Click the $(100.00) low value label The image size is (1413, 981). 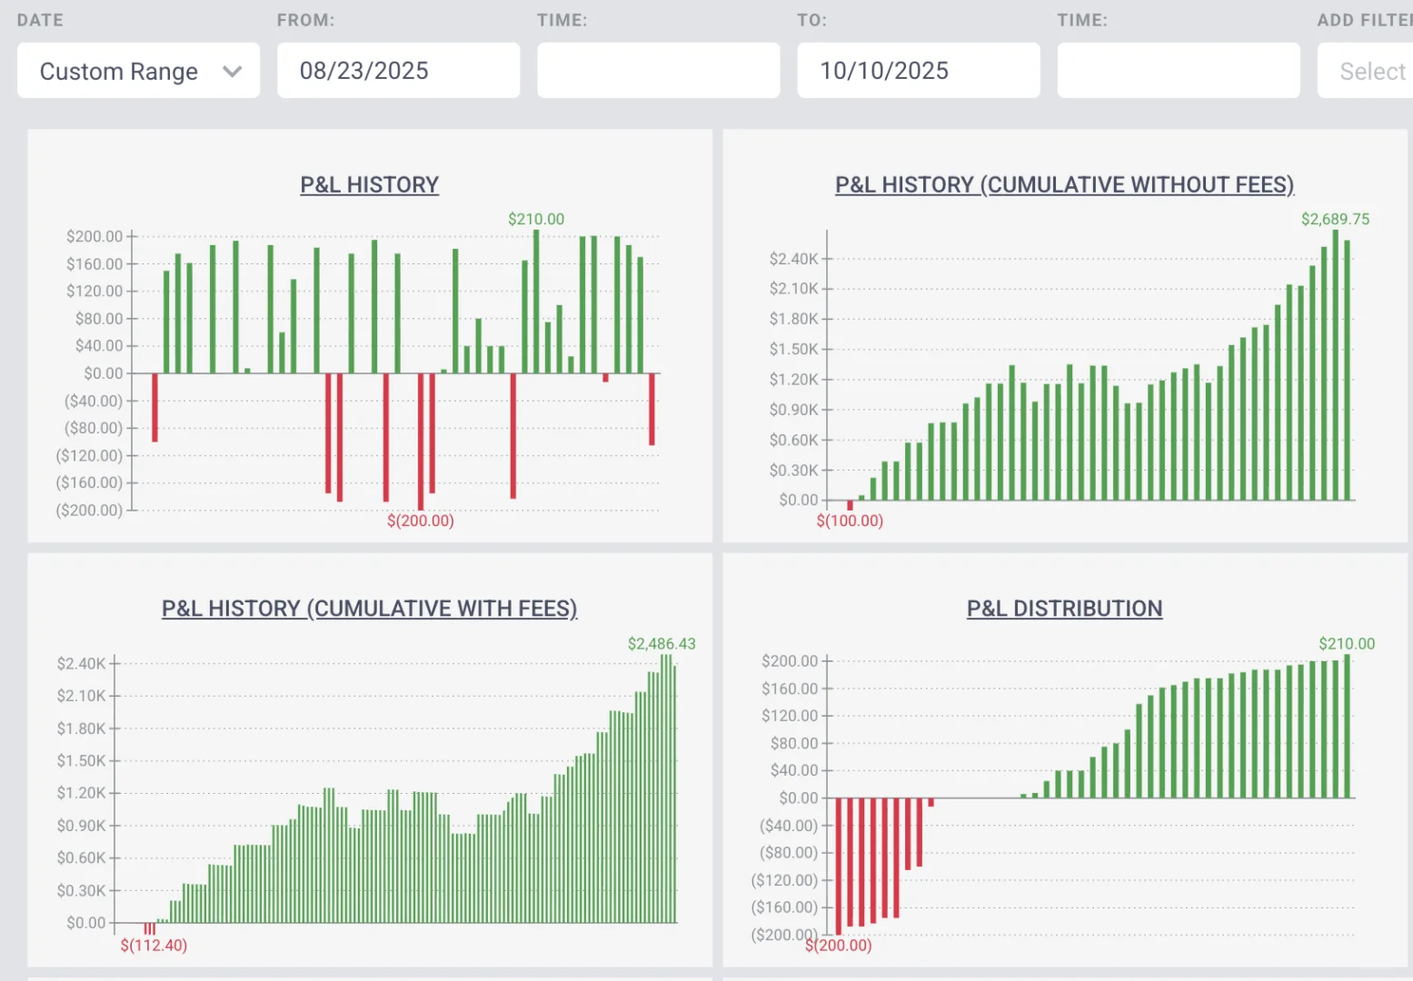coord(850,520)
